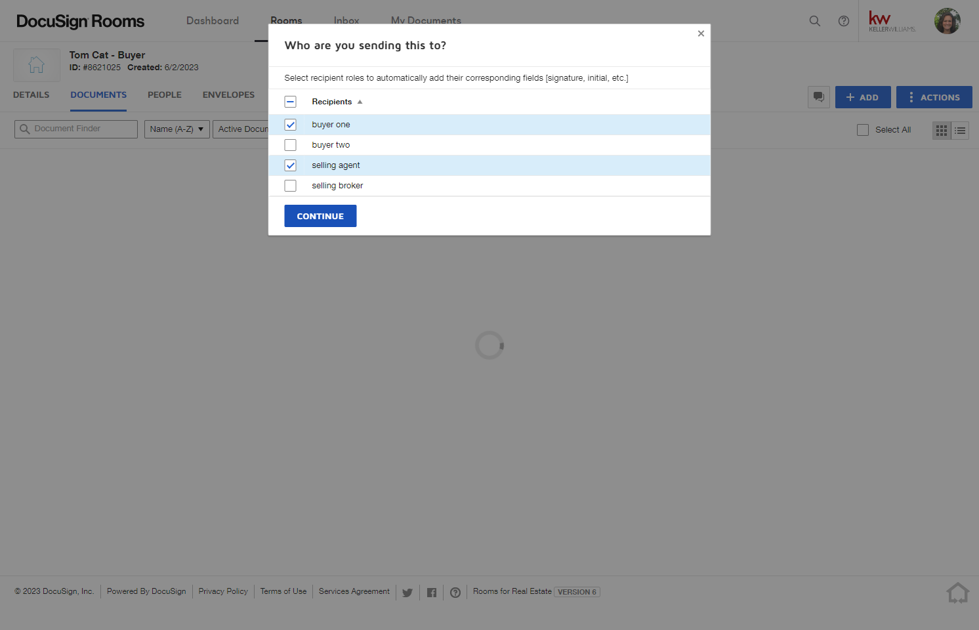Click the DocuSign Rooms logo
The image size is (979, 630).
pos(80,21)
